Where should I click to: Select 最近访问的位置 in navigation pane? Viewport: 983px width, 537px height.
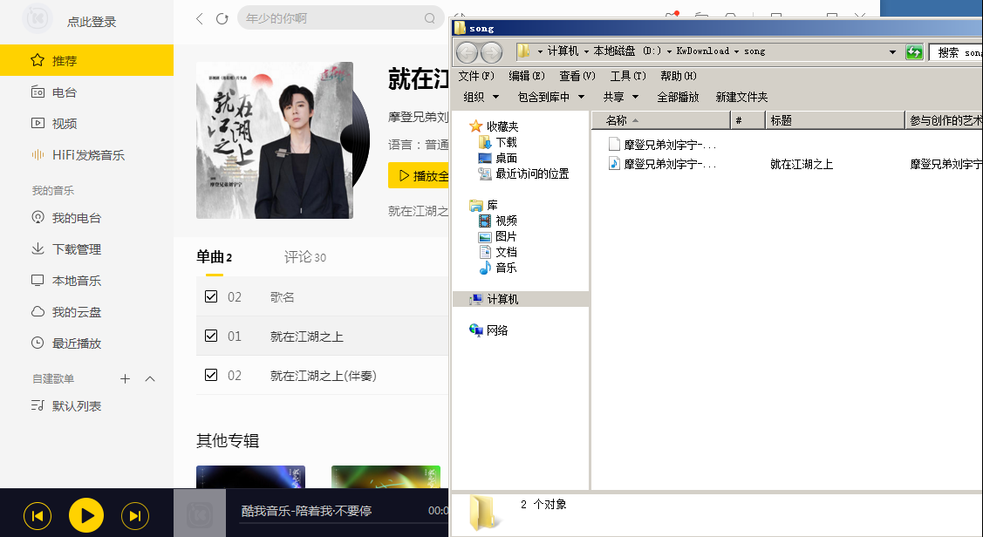pyautogui.click(x=523, y=173)
